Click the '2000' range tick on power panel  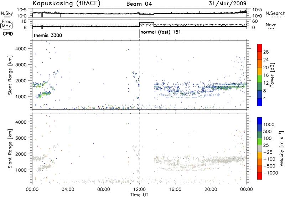(21, 80)
